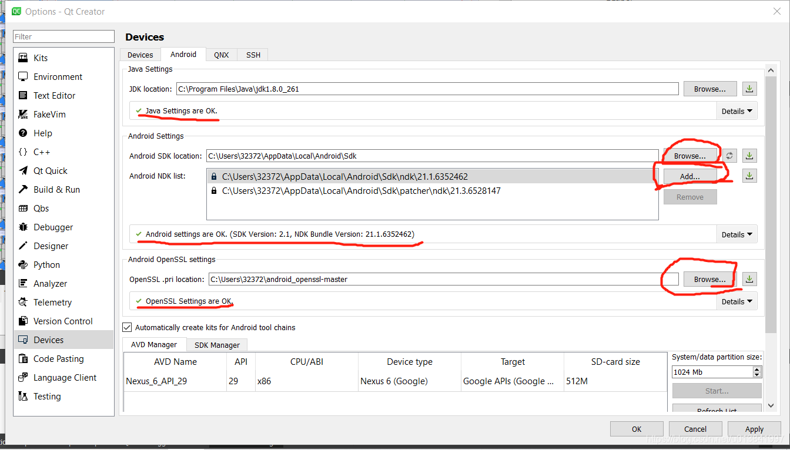This screenshot has width=790, height=450.
Task: Select the C++ options category
Action: tap(63, 152)
